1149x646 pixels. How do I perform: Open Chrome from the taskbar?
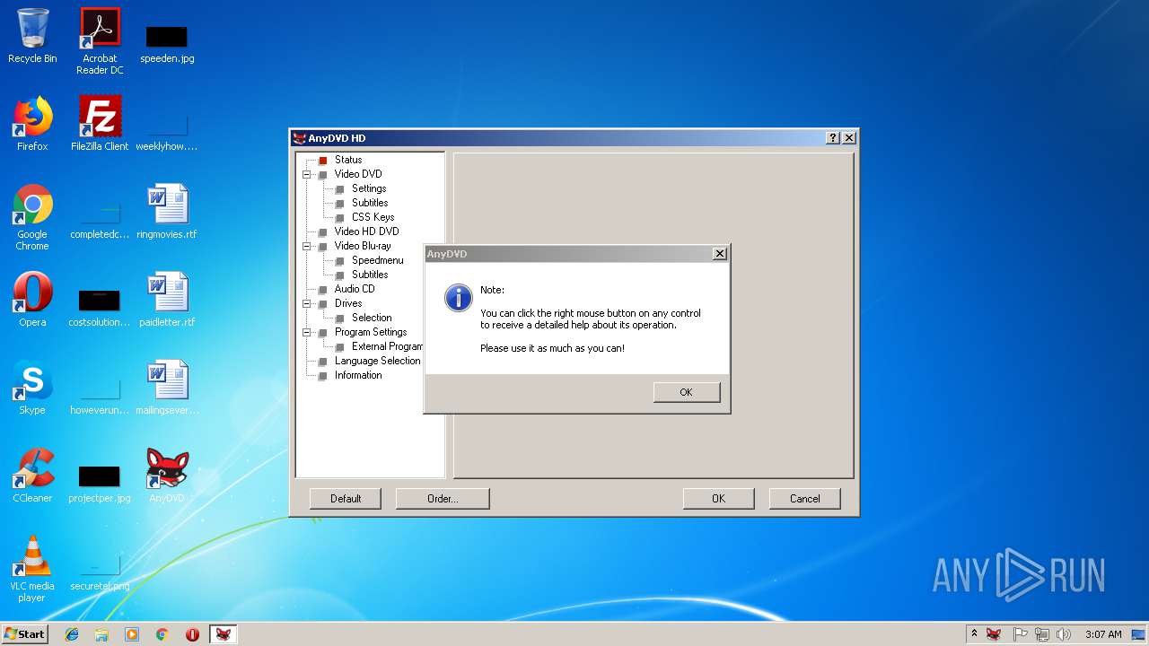tap(162, 634)
